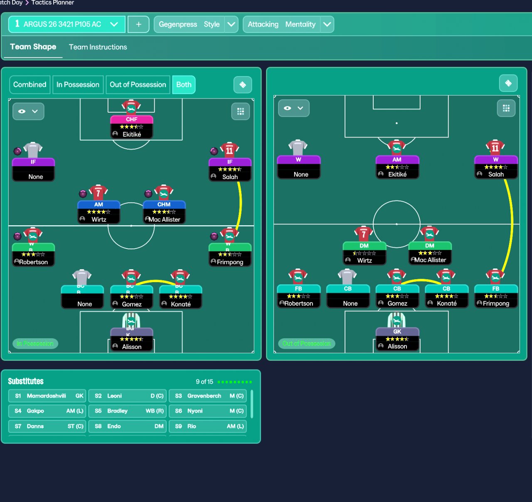The height and width of the screenshot is (502, 532).
Task: Click the grey shirt of the empty out-of-possession CB slot
Action: point(347,277)
